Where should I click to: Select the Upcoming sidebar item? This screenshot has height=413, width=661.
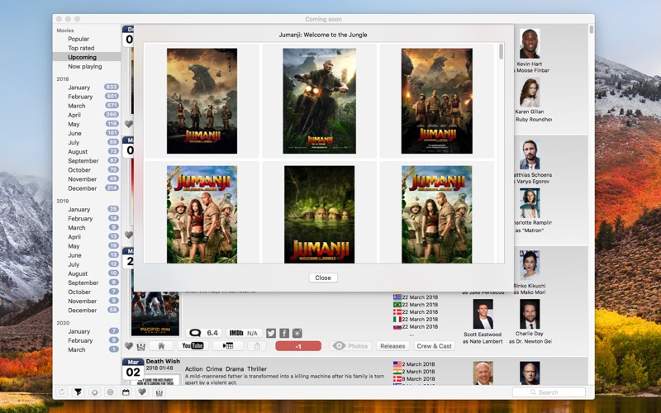click(x=87, y=57)
